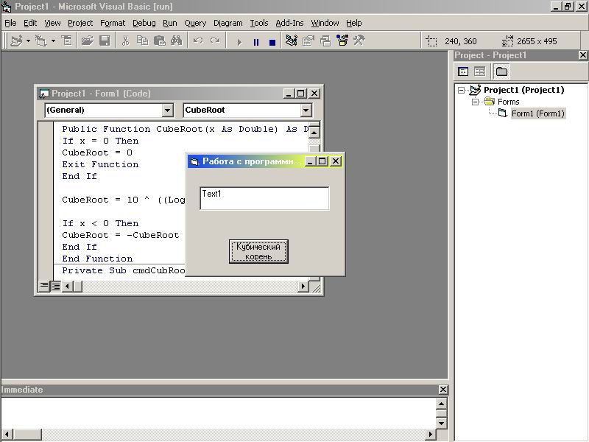Toggle Folders icon in Project panel
The image size is (589, 442).
pos(501,71)
